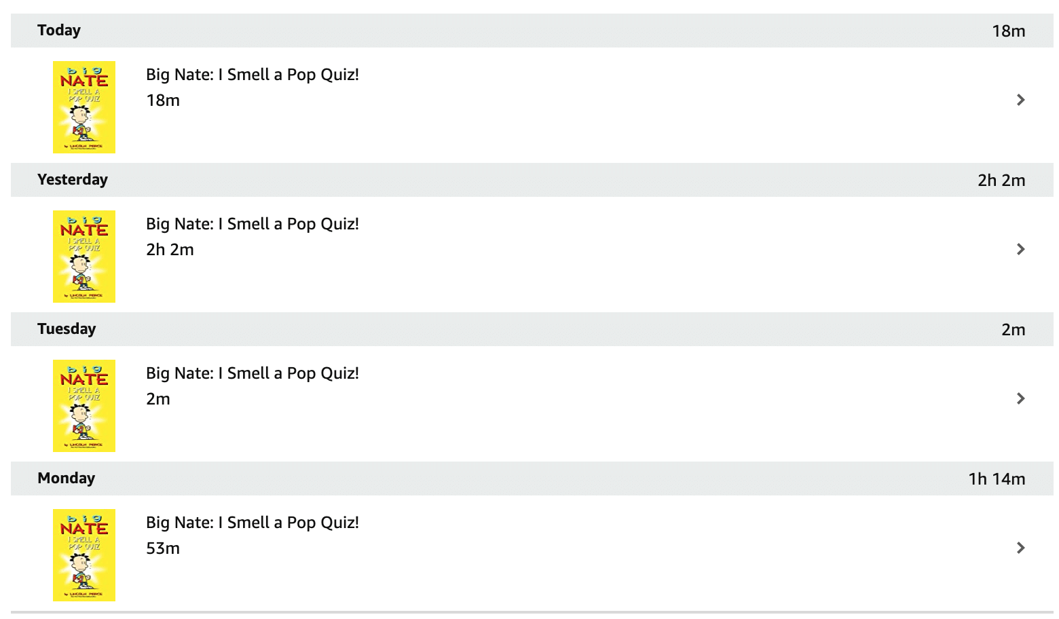This screenshot has height=619, width=1059.
Task: Open the chevron arrow in Tuesday's book row
Action: click(x=1020, y=398)
